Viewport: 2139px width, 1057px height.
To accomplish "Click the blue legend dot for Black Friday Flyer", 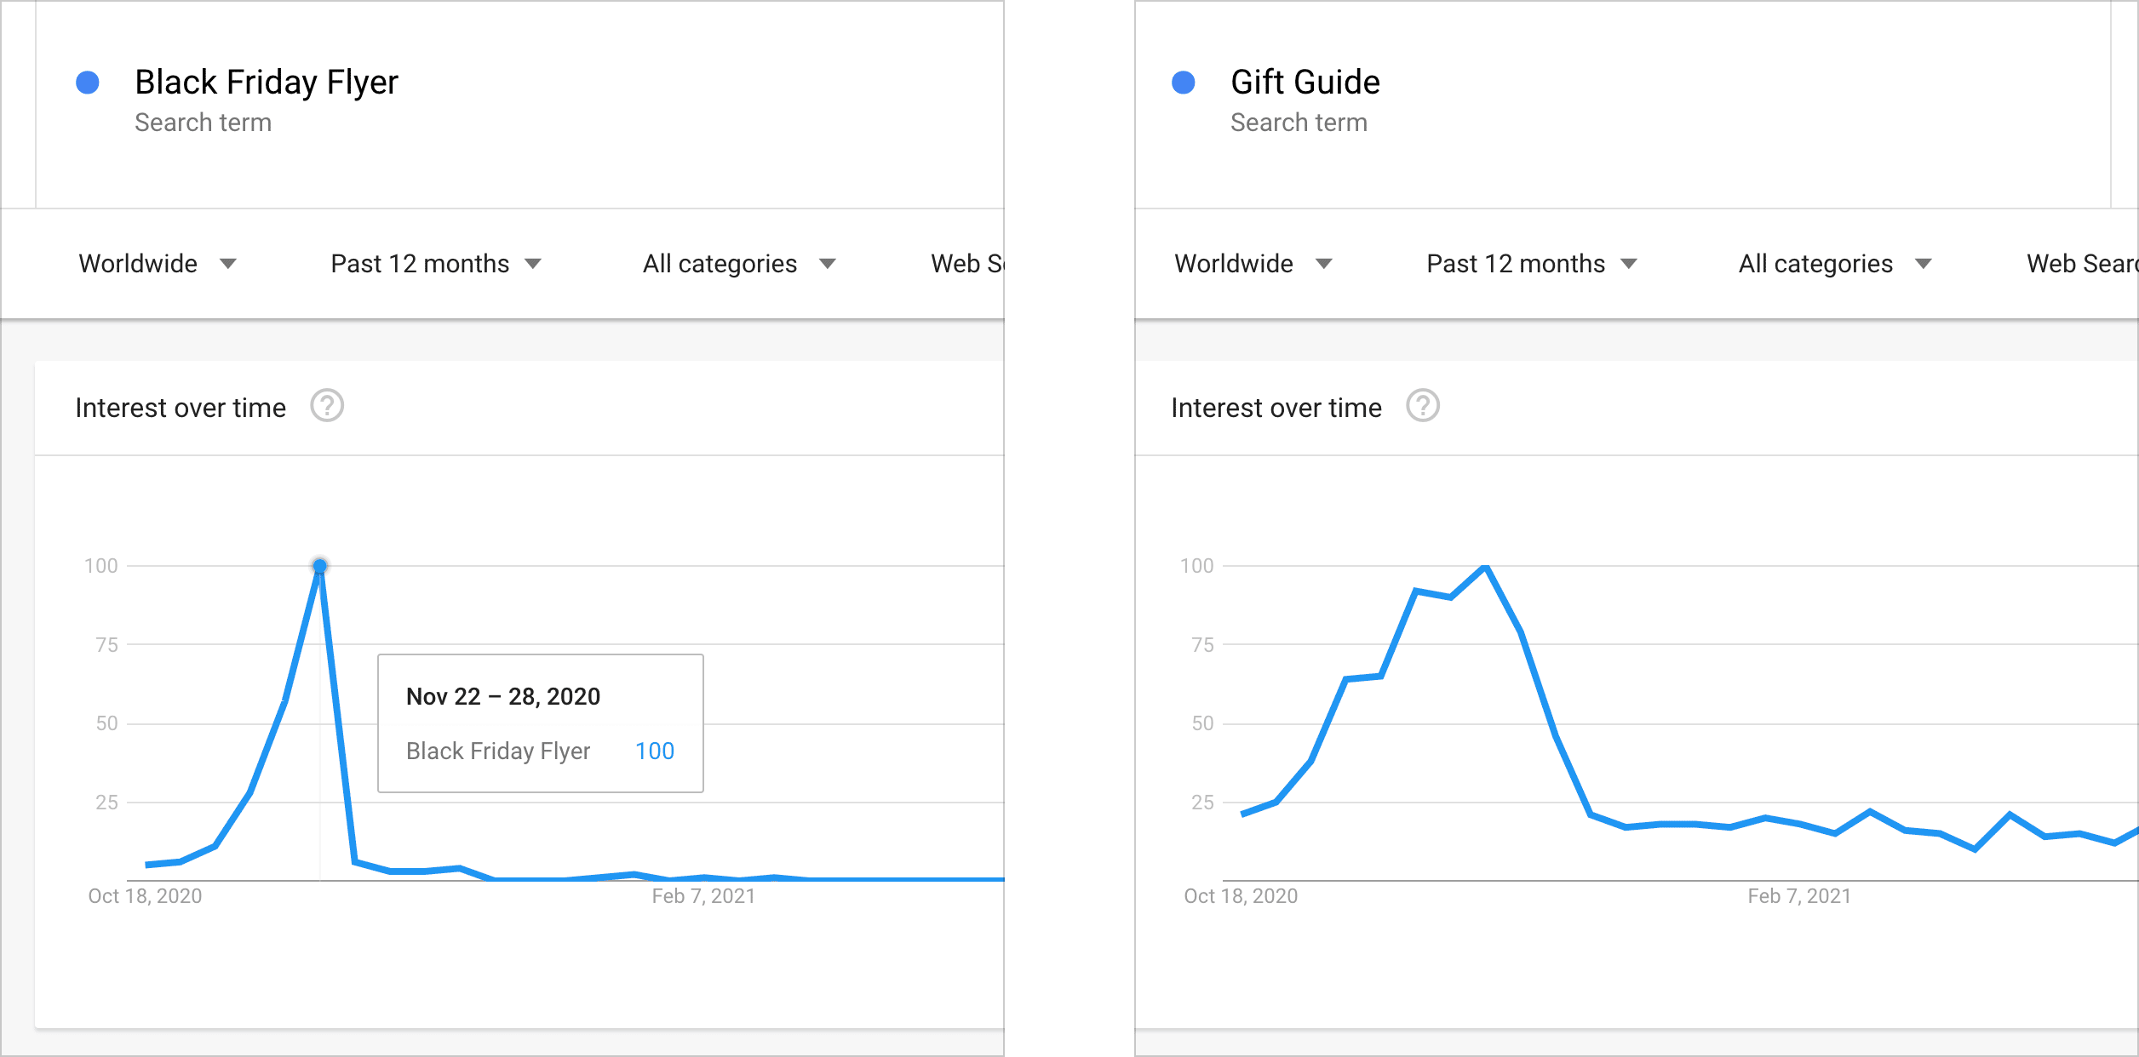I will 86,82.
